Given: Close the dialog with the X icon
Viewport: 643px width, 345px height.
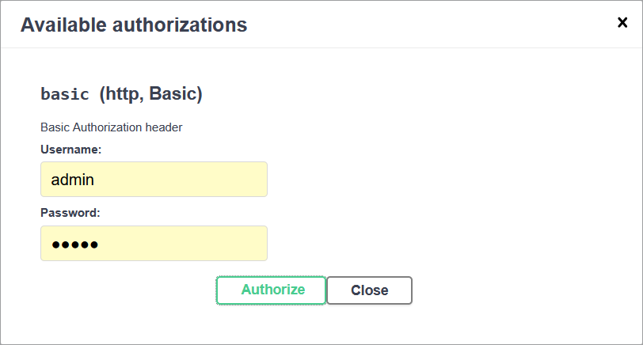Looking at the screenshot, I should (x=622, y=23).
